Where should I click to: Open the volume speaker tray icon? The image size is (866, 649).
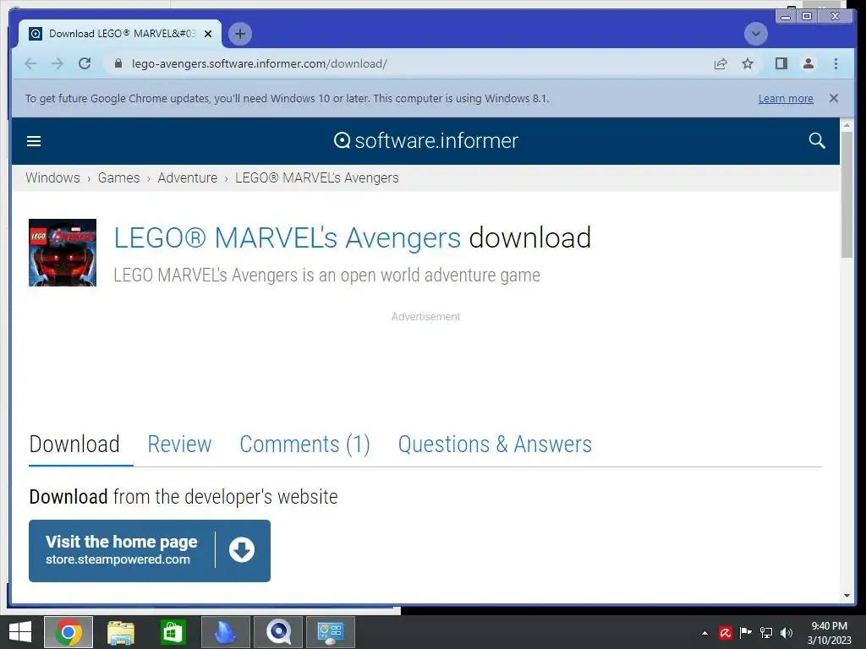point(787,633)
